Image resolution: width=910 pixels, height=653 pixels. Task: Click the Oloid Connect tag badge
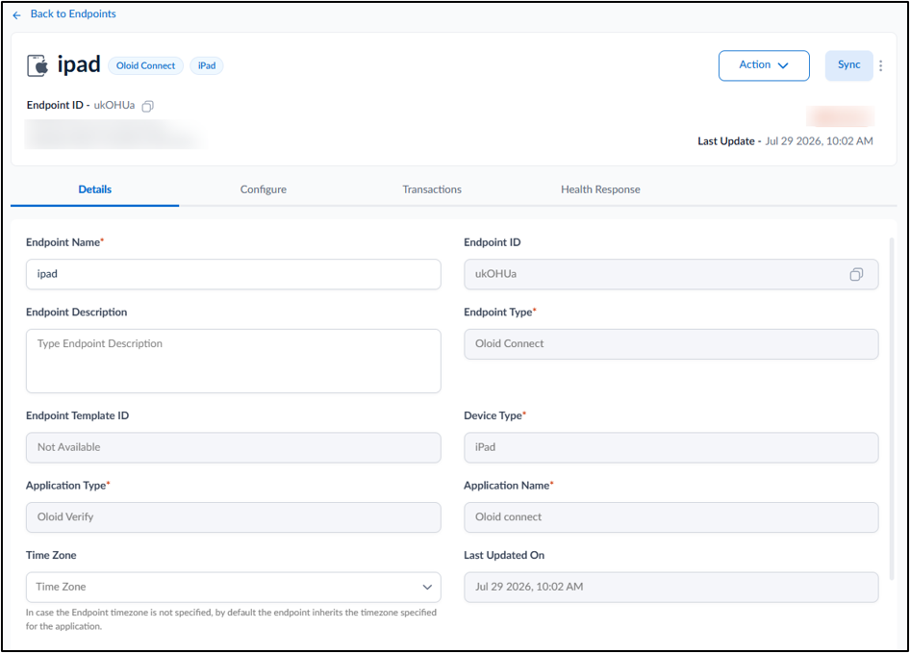click(145, 65)
